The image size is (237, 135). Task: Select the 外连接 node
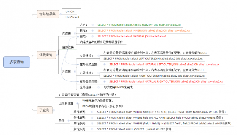point(66,71)
